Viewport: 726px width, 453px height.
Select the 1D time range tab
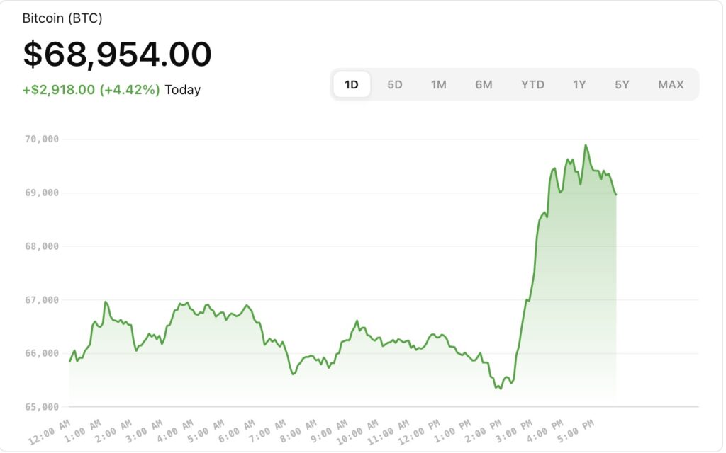pyautogui.click(x=352, y=85)
